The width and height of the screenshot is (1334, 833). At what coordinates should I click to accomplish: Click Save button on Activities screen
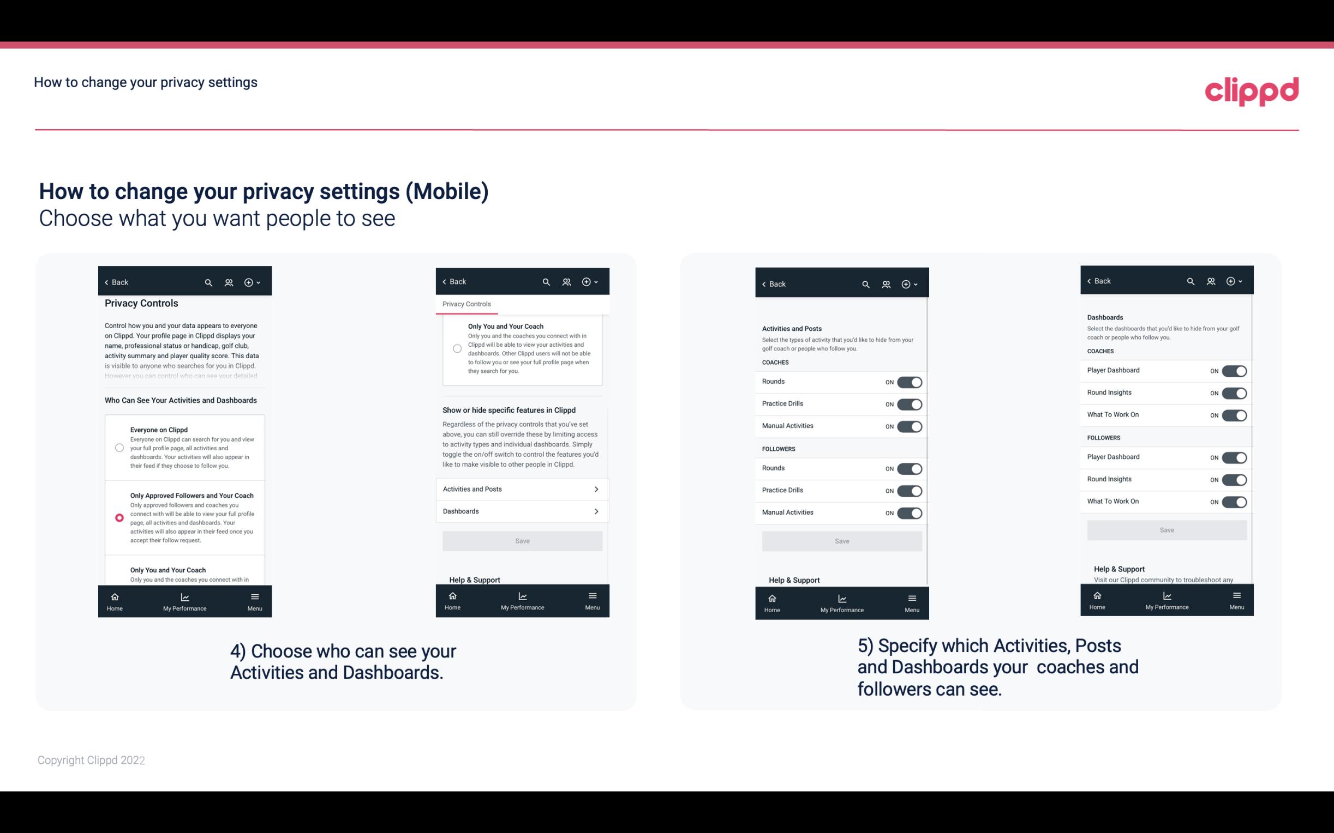pos(840,539)
